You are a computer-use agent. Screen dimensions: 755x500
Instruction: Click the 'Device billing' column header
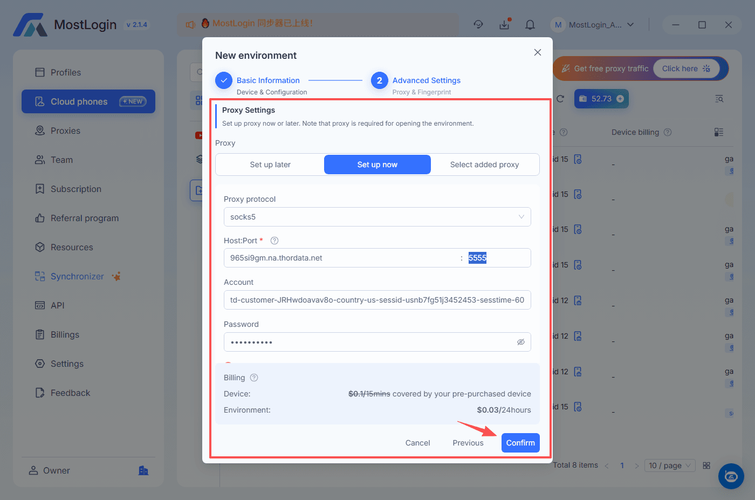tap(635, 132)
